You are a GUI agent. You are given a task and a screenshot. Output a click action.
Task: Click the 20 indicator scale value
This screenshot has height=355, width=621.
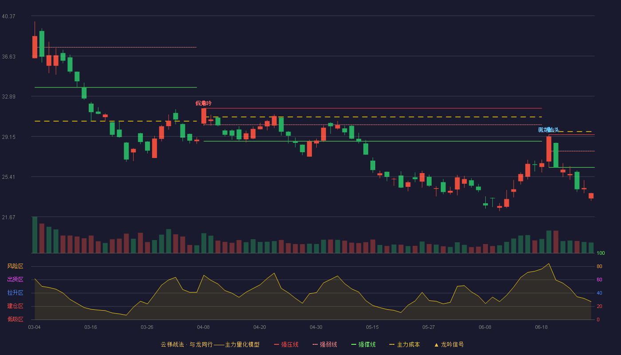click(x=599, y=306)
